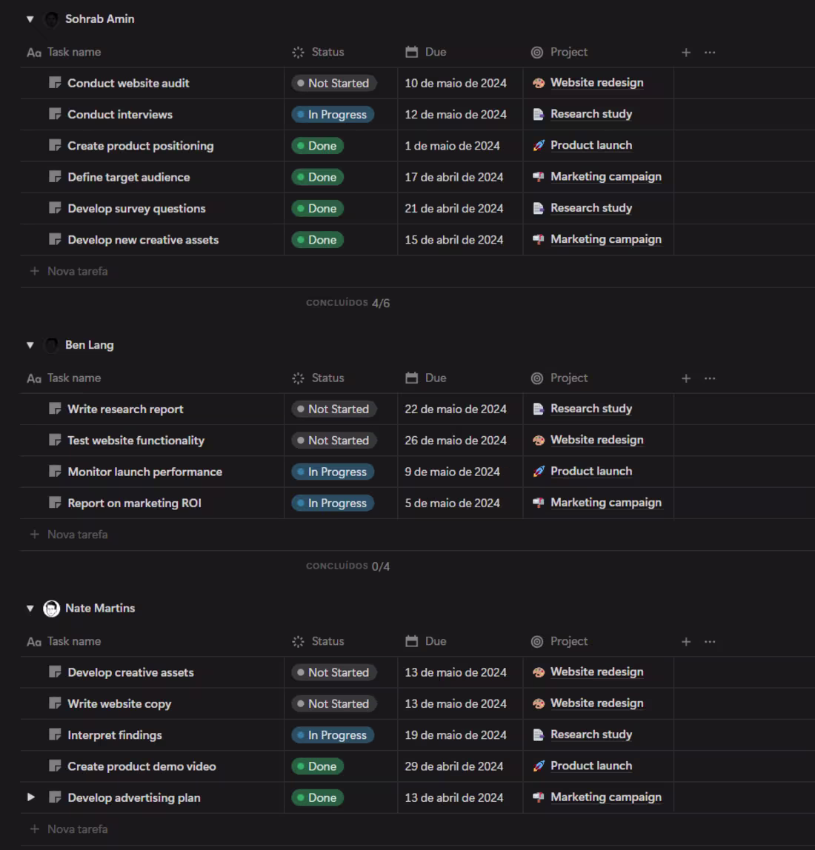Click Nova tarefa under Ben Lang's tasks
815x850 pixels.
pyautogui.click(x=68, y=534)
